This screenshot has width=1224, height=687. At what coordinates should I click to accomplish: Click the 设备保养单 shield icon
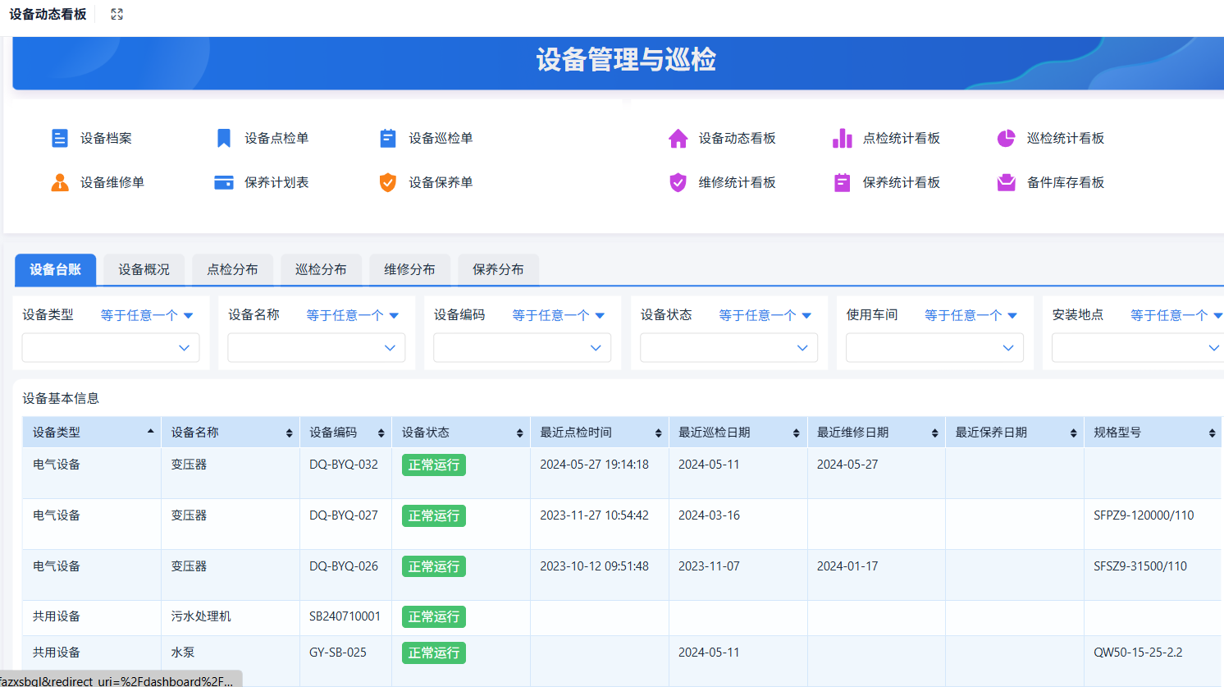coord(387,182)
